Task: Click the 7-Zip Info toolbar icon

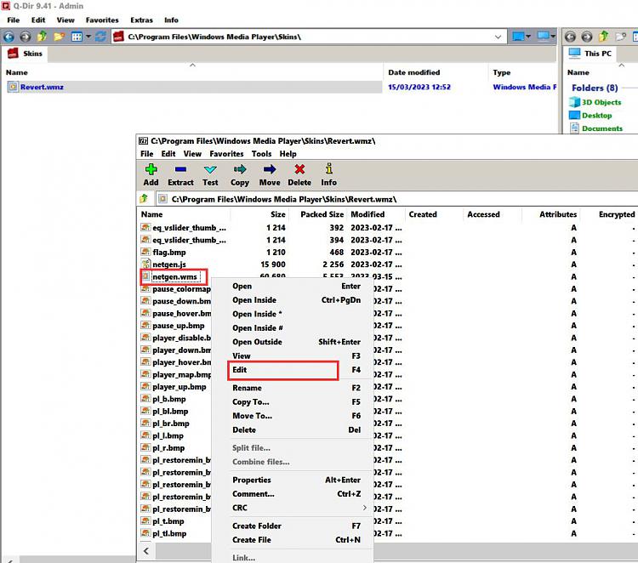Action: click(328, 169)
